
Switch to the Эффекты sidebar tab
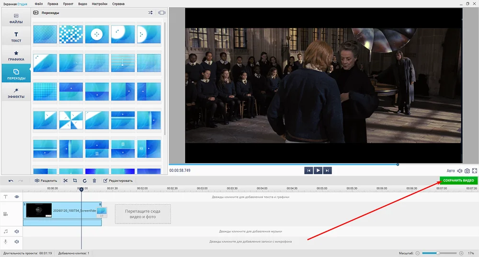click(x=16, y=93)
